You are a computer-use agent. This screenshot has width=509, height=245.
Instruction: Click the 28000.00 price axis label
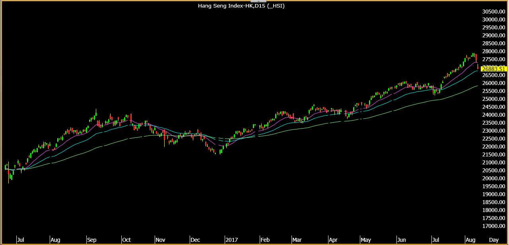[493, 51]
